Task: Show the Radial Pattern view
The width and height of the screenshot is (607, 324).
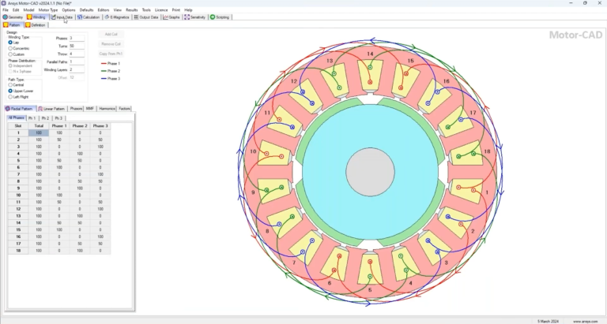Action: (x=19, y=109)
